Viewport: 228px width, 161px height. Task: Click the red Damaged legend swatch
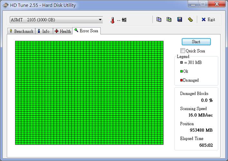pyautogui.click(x=181, y=80)
